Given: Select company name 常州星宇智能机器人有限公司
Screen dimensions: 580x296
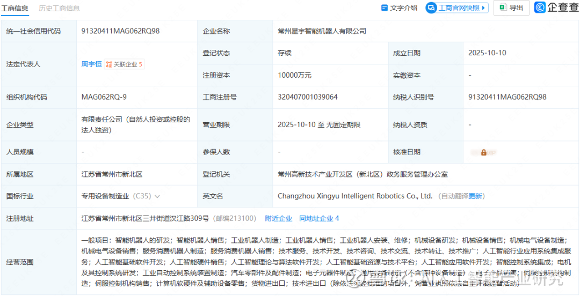Looking at the screenshot, I should [322, 32].
